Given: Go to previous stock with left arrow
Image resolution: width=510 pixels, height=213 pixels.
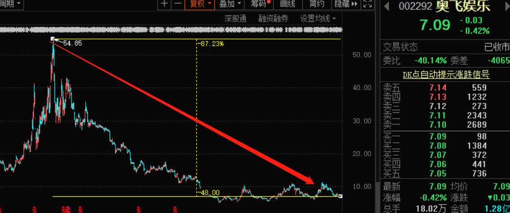Looking at the screenshot, I should [x=386, y=5].
